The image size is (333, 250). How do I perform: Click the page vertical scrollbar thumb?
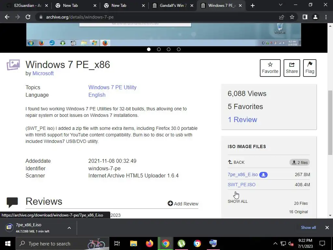point(330,123)
